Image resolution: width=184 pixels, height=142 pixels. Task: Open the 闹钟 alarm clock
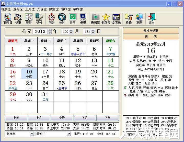click(52, 19)
